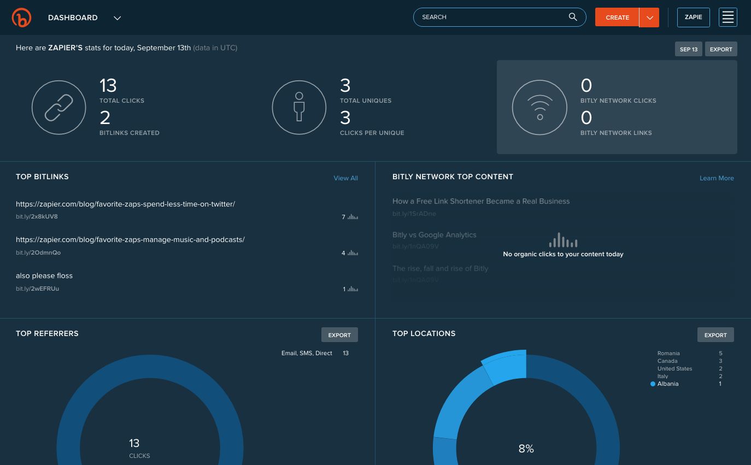Screen dimensions: 751x465
Task: Click Learn More for Bitly Network
Action: (717, 178)
